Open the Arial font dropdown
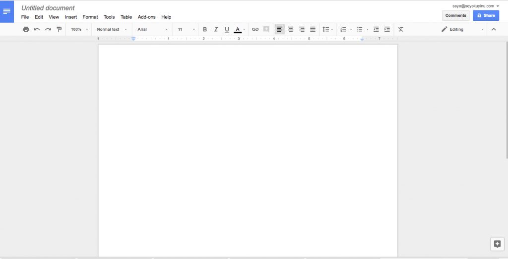Screen dimensions: 508x259 click(153, 29)
